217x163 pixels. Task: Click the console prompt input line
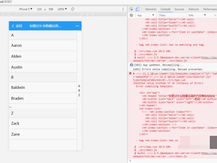click(x=173, y=160)
